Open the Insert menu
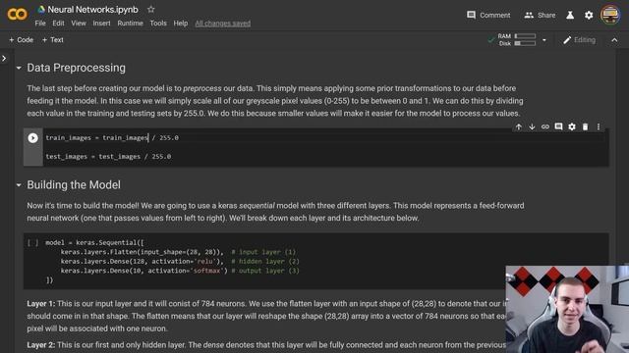This screenshot has width=629, height=353. [101, 24]
